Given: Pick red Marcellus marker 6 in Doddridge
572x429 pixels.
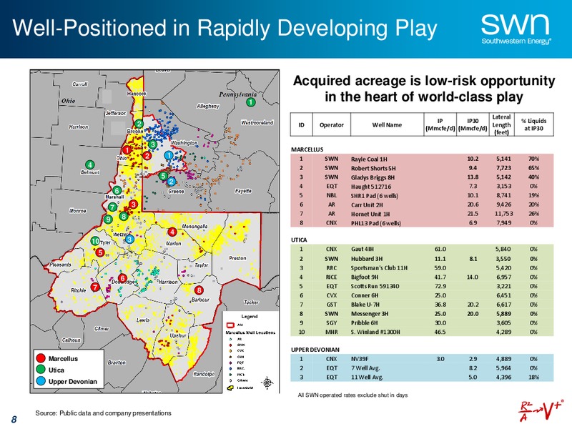Looking at the screenshot, I should 122,278.
